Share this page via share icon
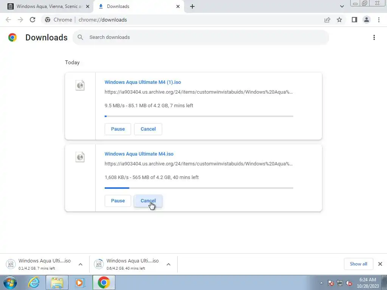This screenshot has height=290, width=387. [327, 20]
